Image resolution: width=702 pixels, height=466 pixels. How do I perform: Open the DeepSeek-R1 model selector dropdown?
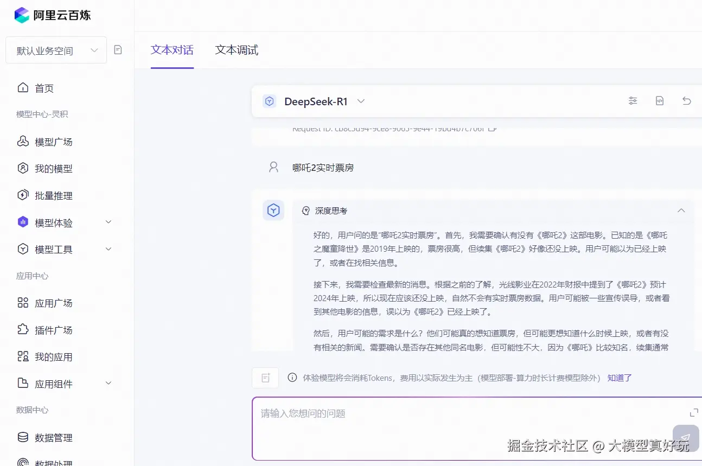tap(361, 101)
